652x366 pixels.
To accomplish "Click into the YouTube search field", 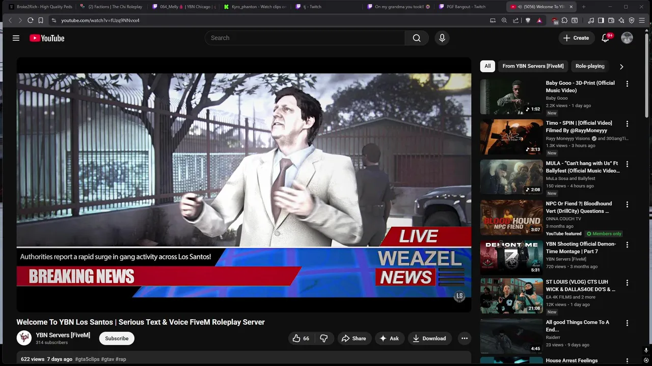I will [305, 38].
